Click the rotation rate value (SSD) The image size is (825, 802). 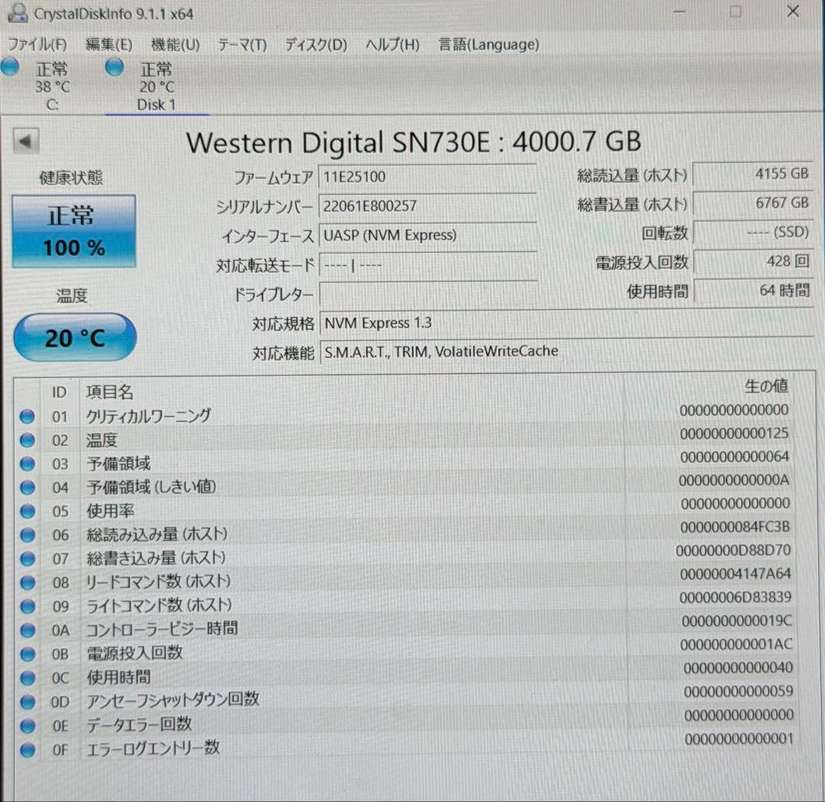(752, 232)
